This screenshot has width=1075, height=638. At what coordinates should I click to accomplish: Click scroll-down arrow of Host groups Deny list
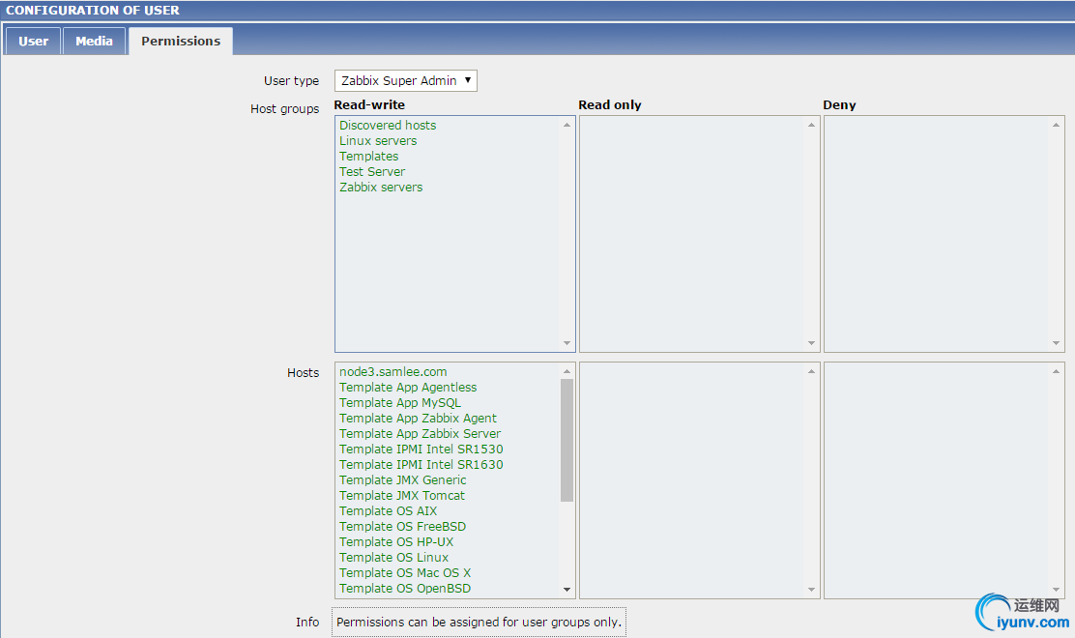click(1056, 342)
